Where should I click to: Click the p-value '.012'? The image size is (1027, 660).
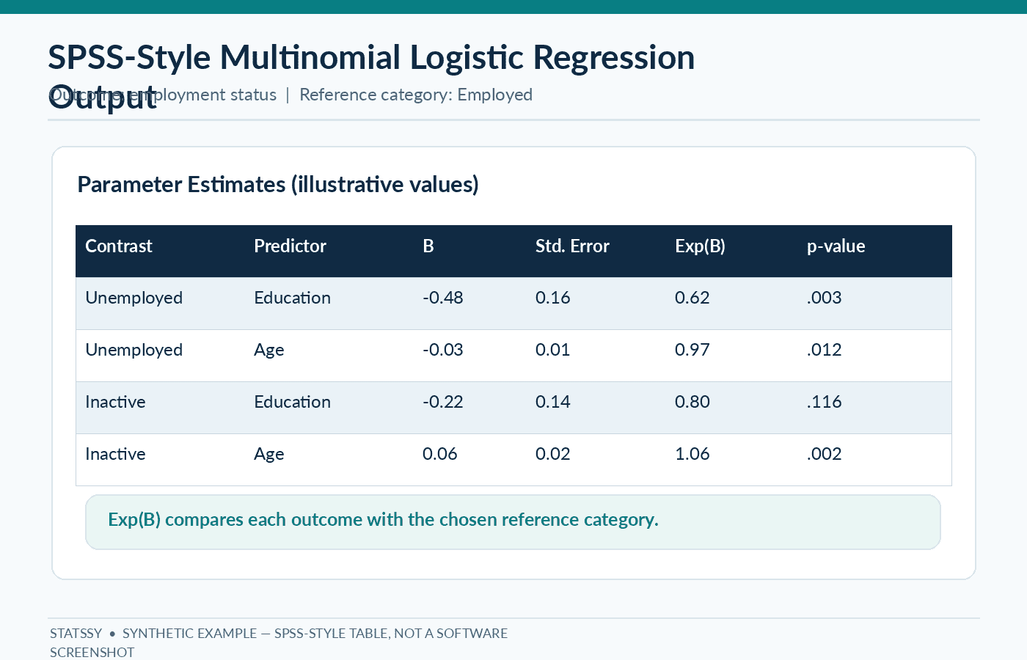825,350
